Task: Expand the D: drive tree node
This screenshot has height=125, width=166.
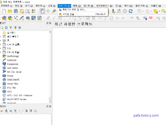Action: [1, 48]
